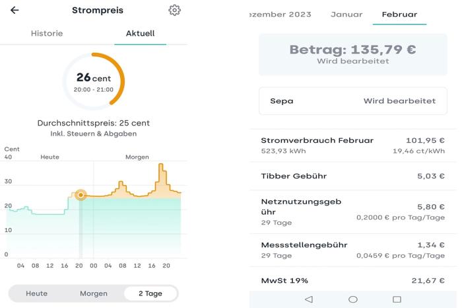Select the Aktuell tab

tap(140, 33)
